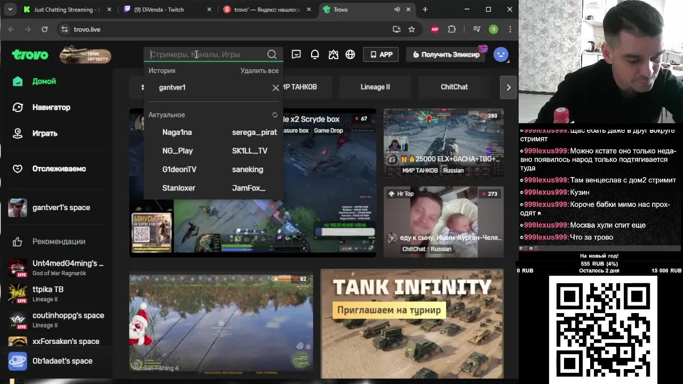Viewport: 683px width, 384px height.
Task: Select G1deonTV suggestion
Action: tap(179, 170)
